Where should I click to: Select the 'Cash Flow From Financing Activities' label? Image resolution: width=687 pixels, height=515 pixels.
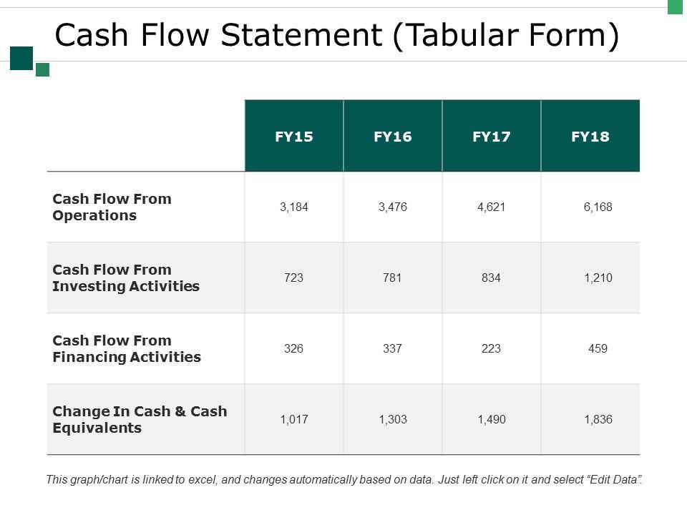(127, 348)
